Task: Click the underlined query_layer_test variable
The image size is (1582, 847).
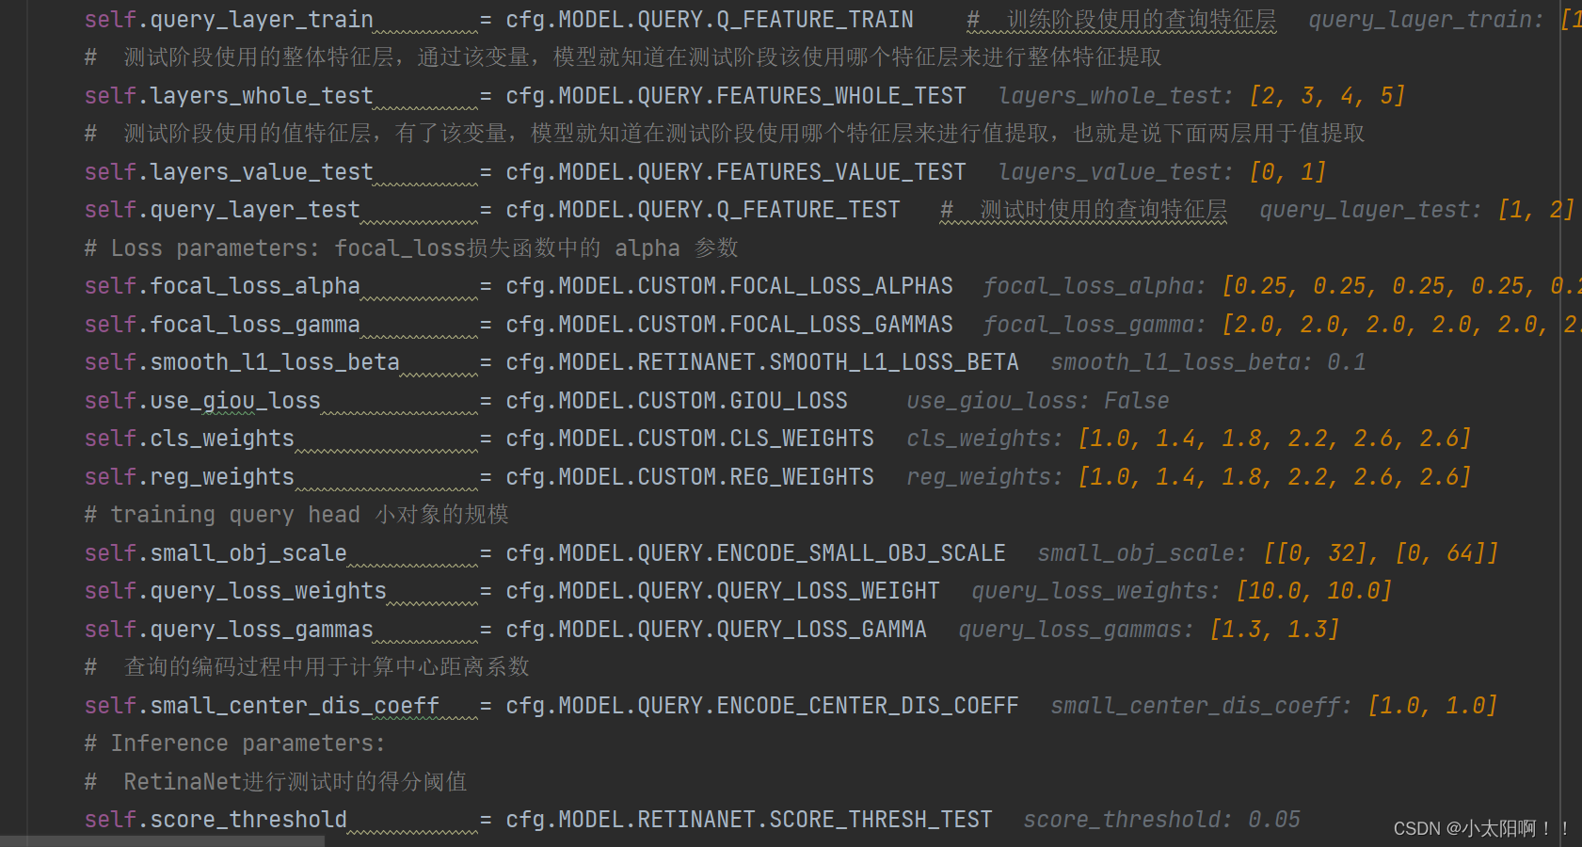Action: point(221,209)
